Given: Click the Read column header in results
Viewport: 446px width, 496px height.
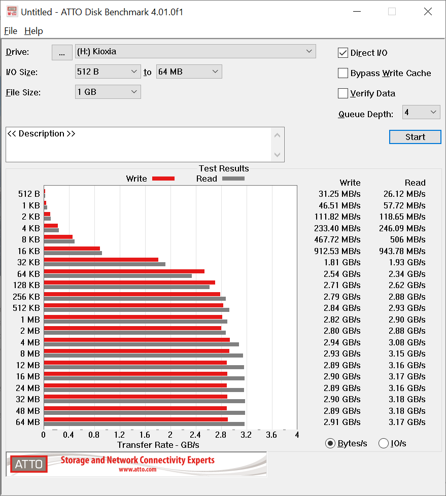Looking at the screenshot, I should (x=415, y=183).
